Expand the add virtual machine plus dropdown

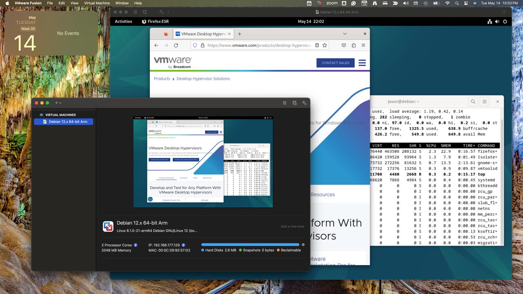pyautogui.click(x=58, y=103)
